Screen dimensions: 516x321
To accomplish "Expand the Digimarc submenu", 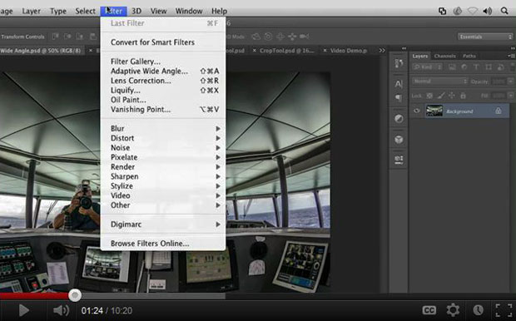I will [x=164, y=225].
